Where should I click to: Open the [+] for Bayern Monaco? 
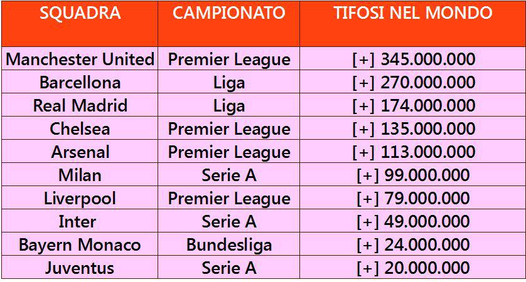pyautogui.click(x=367, y=245)
